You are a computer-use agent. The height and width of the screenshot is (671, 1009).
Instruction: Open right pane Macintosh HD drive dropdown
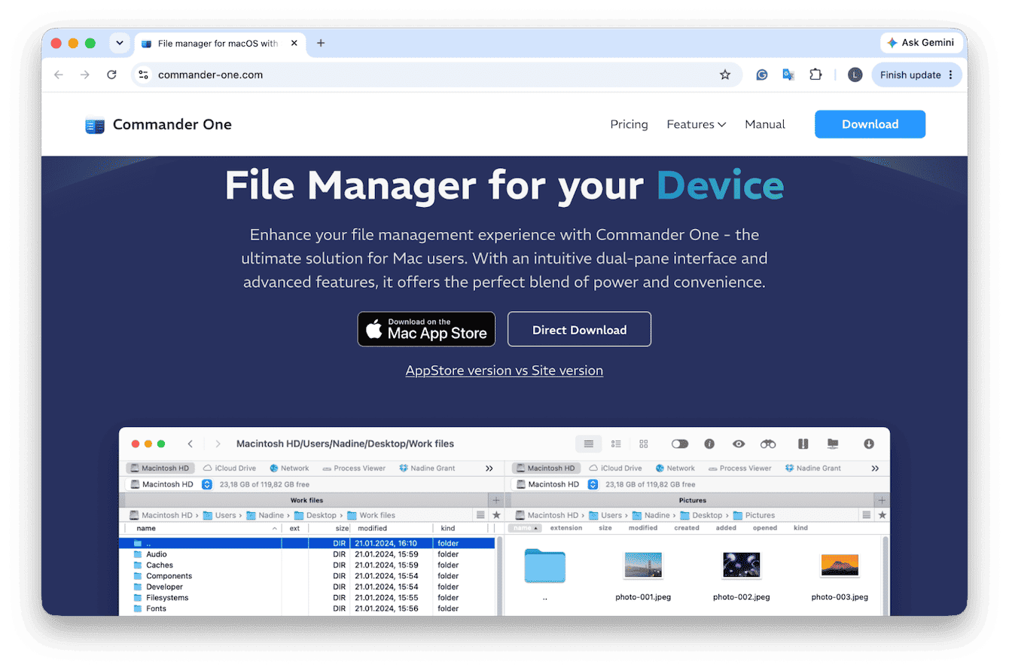tap(593, 484)
